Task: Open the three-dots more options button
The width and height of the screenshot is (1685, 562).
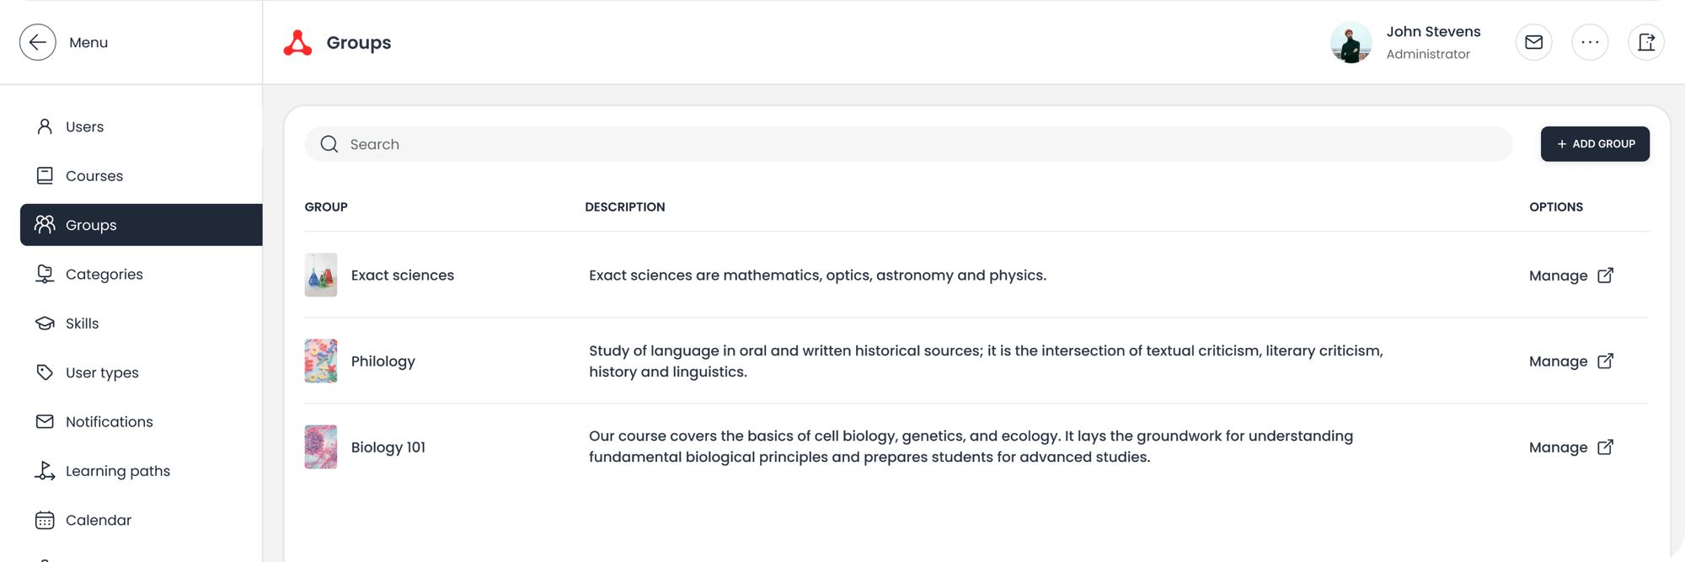Action: 1590,42
